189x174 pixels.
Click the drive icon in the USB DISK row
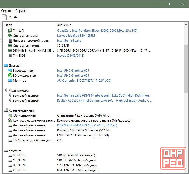tap(10, 136)
